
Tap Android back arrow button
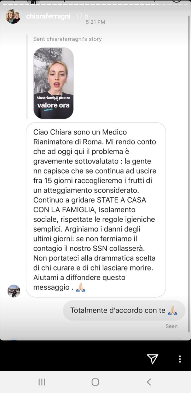[x=149, y=382]
